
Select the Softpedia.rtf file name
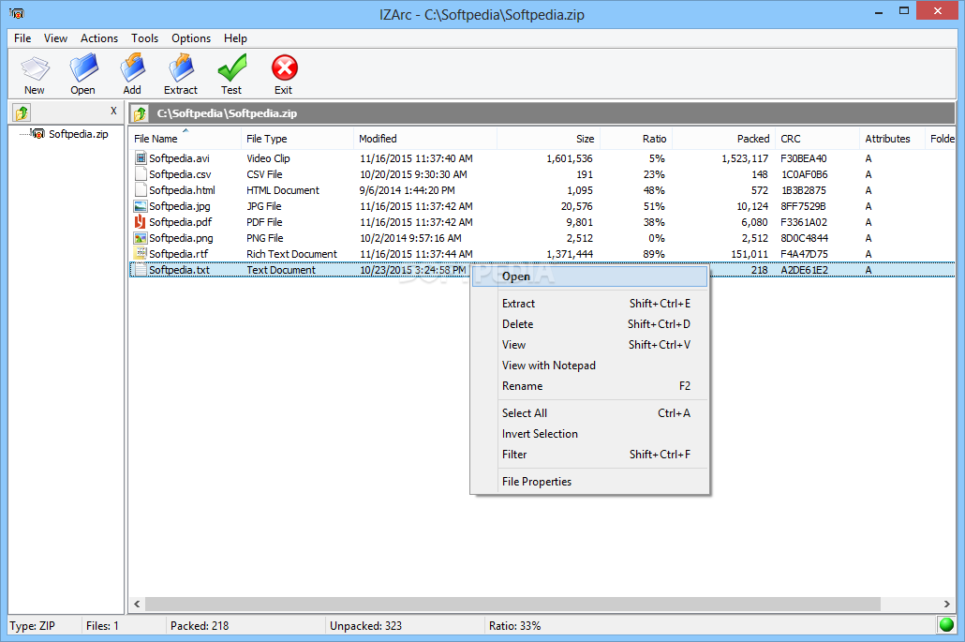pos(178,254)
